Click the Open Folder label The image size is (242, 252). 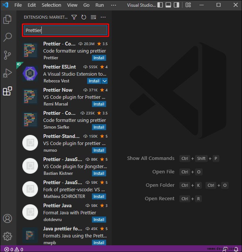point(160,185)
